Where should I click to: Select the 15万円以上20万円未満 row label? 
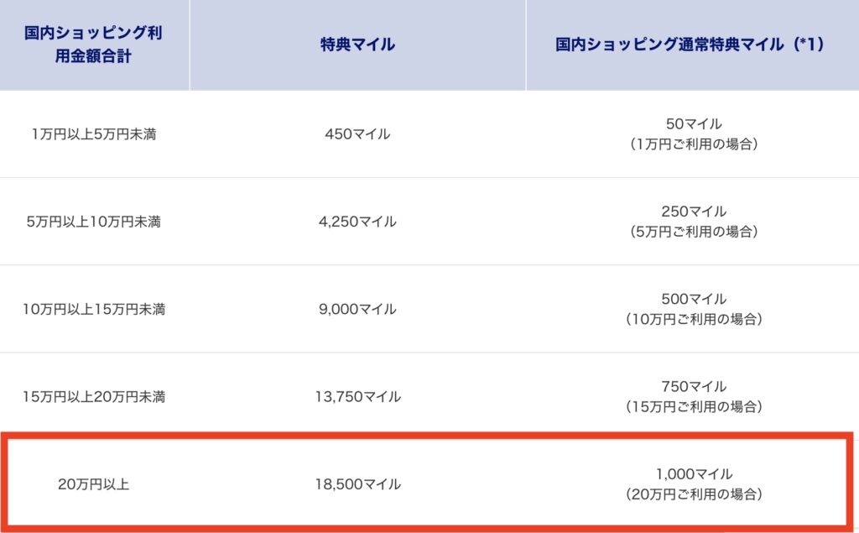tap(94, 397)
